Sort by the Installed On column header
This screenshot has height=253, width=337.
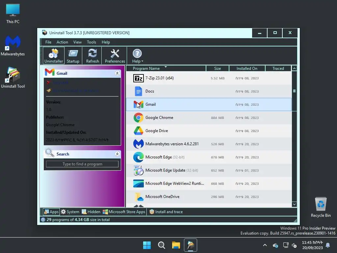coord(247,69)
